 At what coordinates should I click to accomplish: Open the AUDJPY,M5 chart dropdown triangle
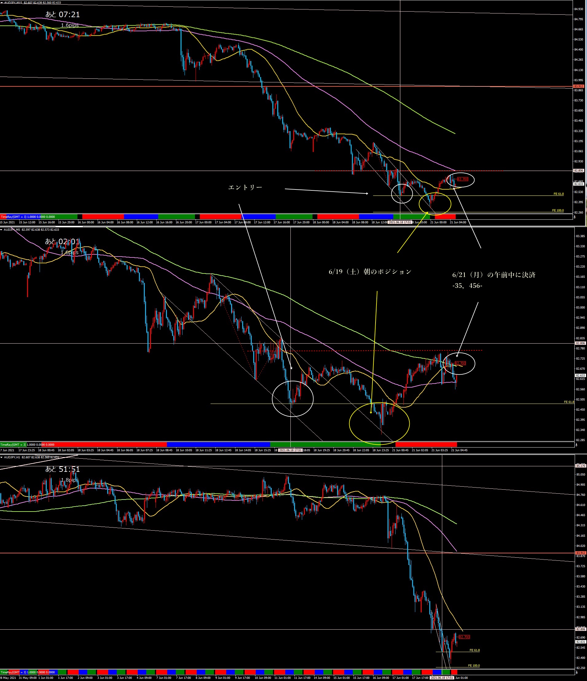pos(2,230)
